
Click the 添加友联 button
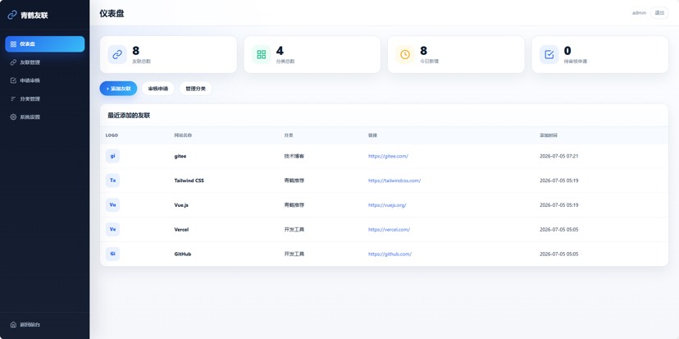point(118,89)
